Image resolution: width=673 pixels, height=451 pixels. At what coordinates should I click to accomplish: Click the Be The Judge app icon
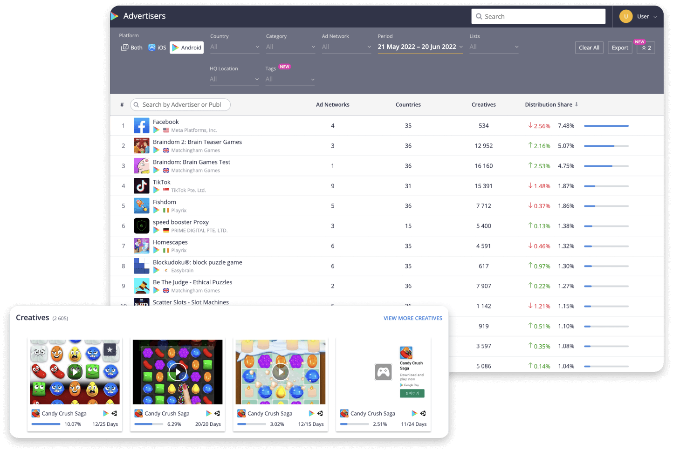tap(142, 286)
